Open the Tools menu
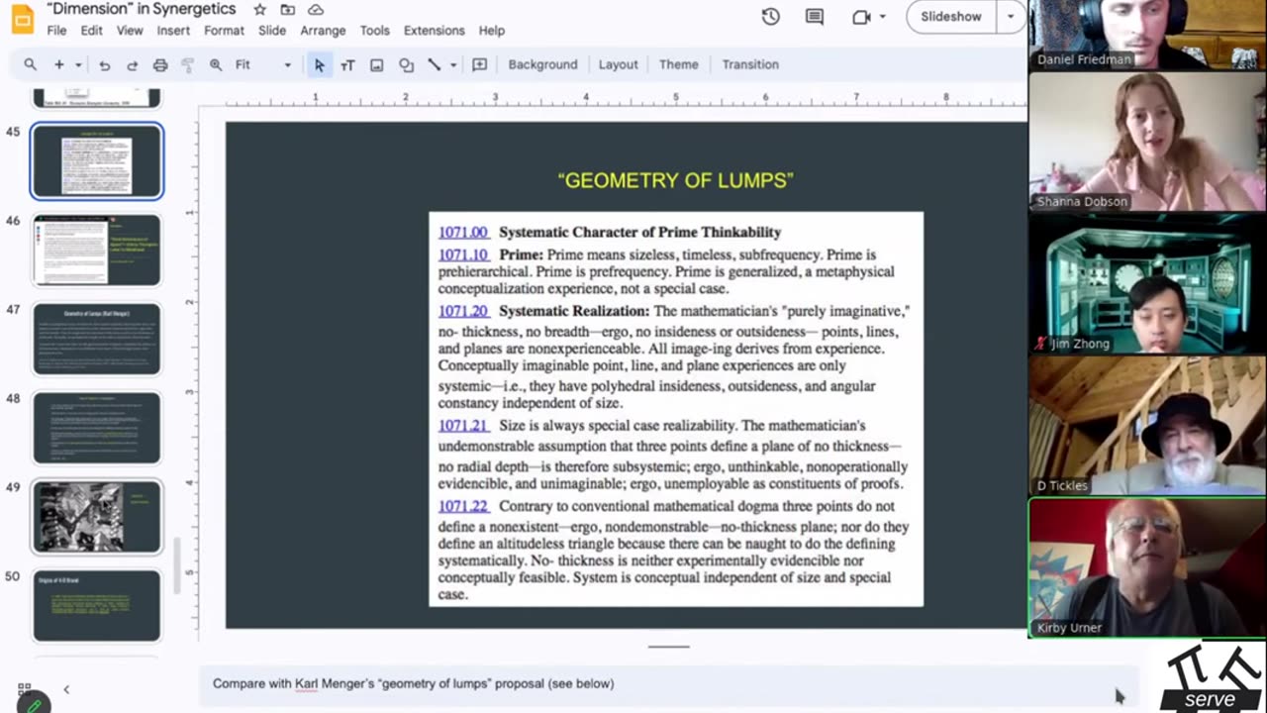Screen dimensions: 1267x713 (x=374, y=31)
